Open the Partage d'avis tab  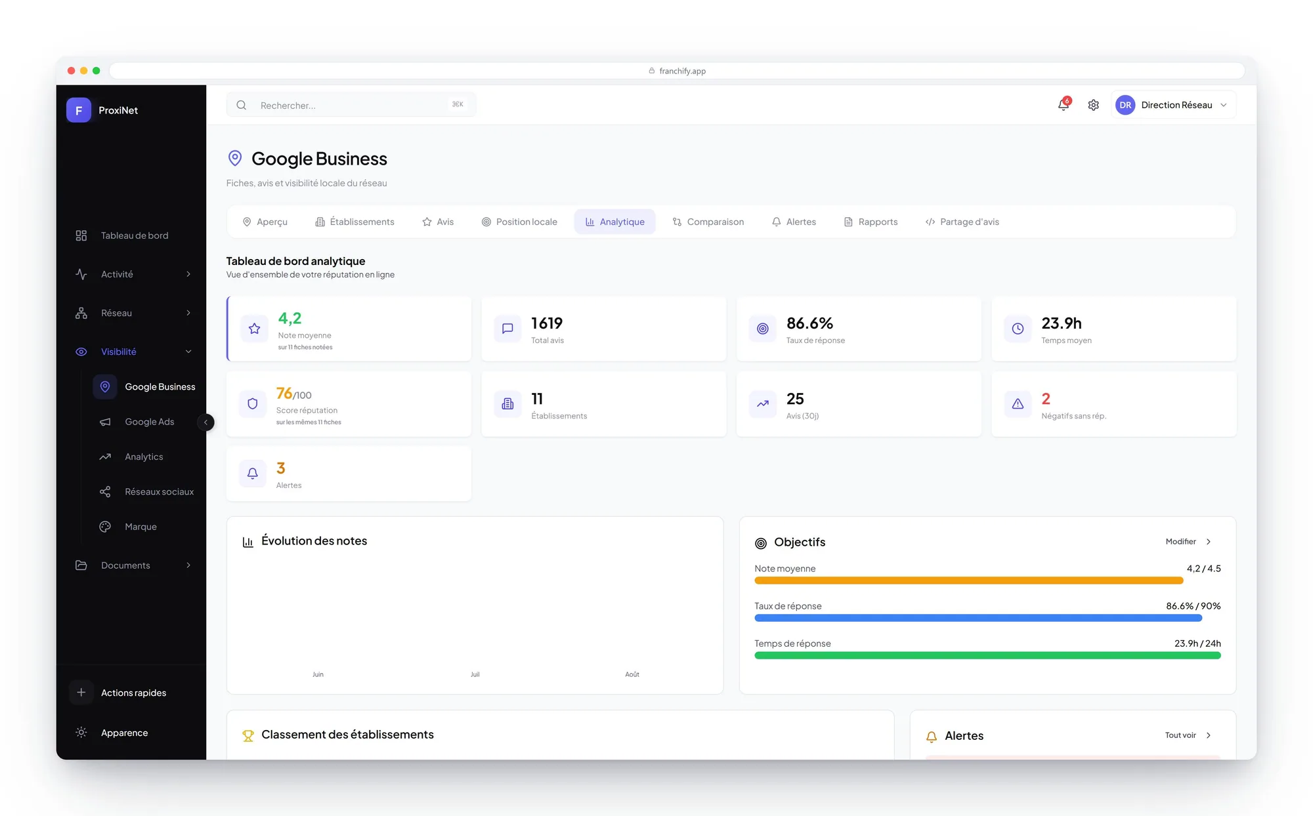click(x=962, y=222)
